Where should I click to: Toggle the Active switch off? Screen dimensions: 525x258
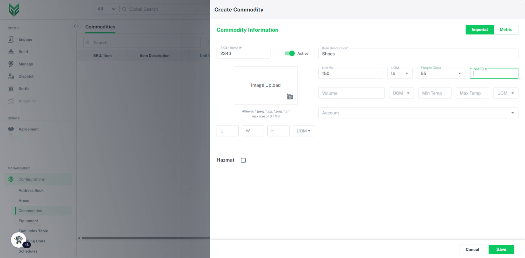click(x=290, y=53)
